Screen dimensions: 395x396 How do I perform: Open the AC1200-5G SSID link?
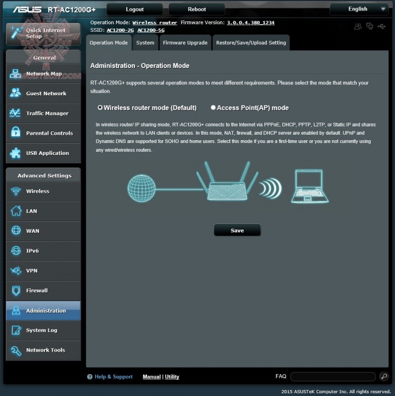[x=151, y=30]
